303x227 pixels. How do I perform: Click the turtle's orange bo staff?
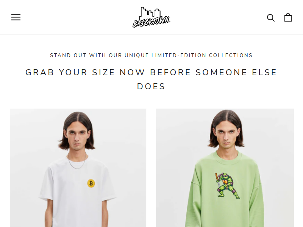click(217, 177)
